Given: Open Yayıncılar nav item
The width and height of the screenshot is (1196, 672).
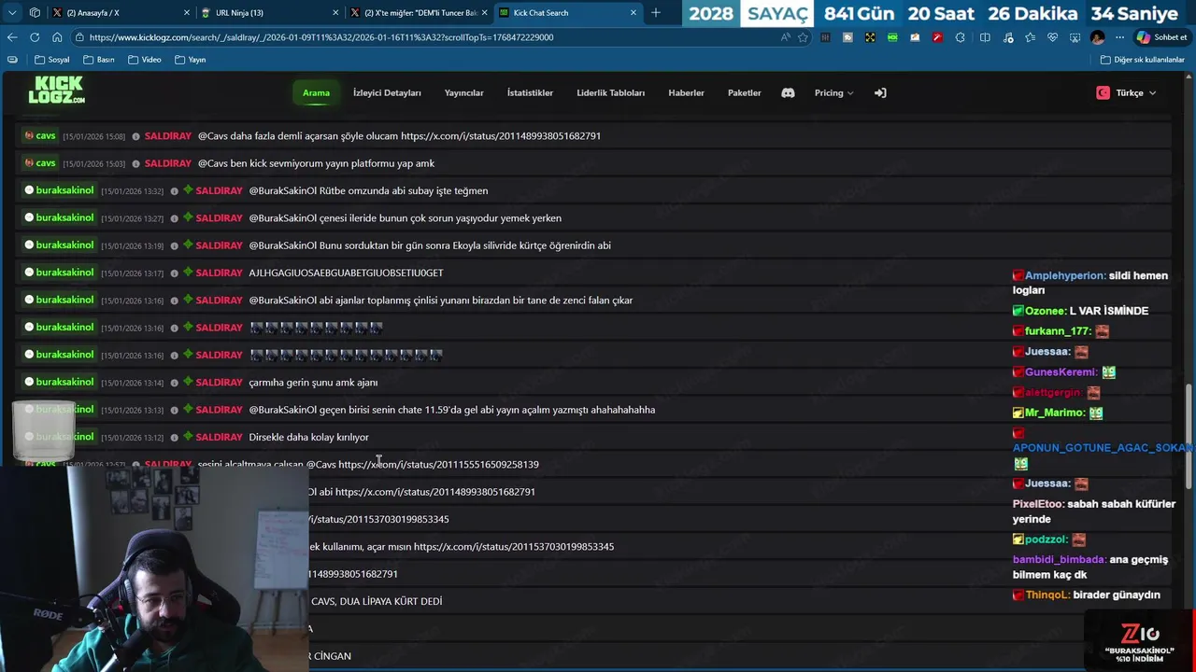Looking at the screenshot, I should (464, 92).
